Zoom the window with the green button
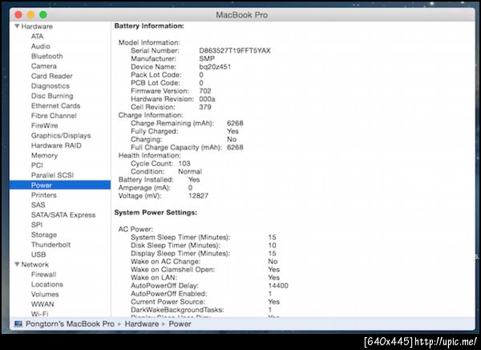481x350 pixels. click(43, 14)
